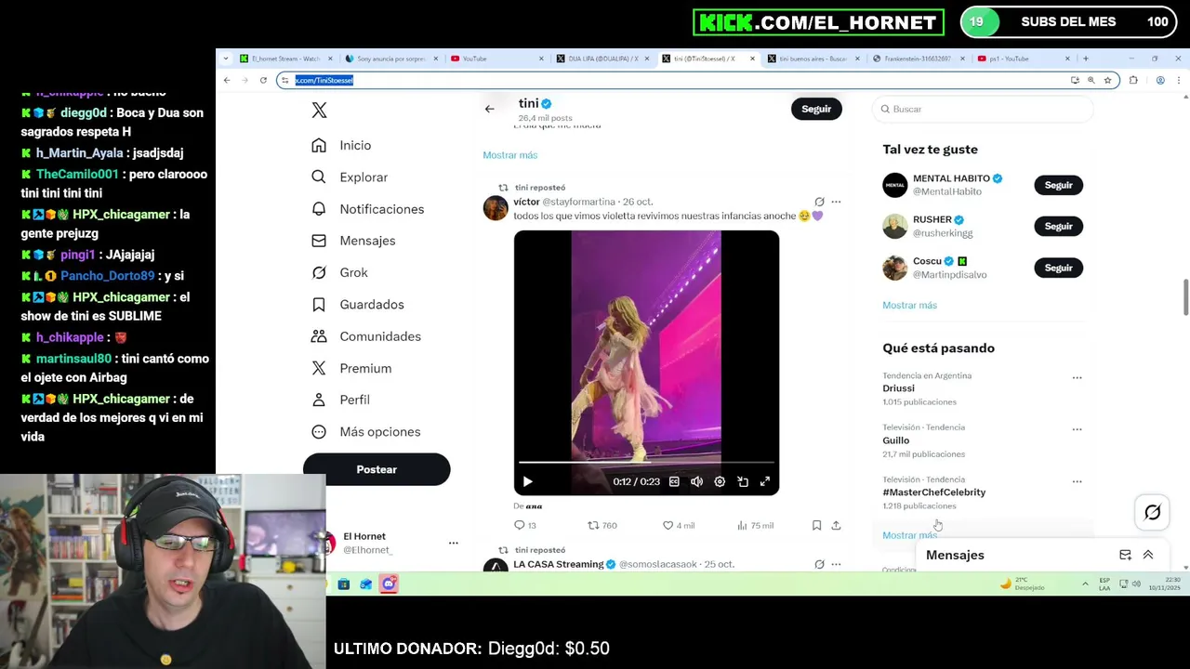The image size is (1190, 669).
Task: Mute the video volume icon
Action: [696, 481]
